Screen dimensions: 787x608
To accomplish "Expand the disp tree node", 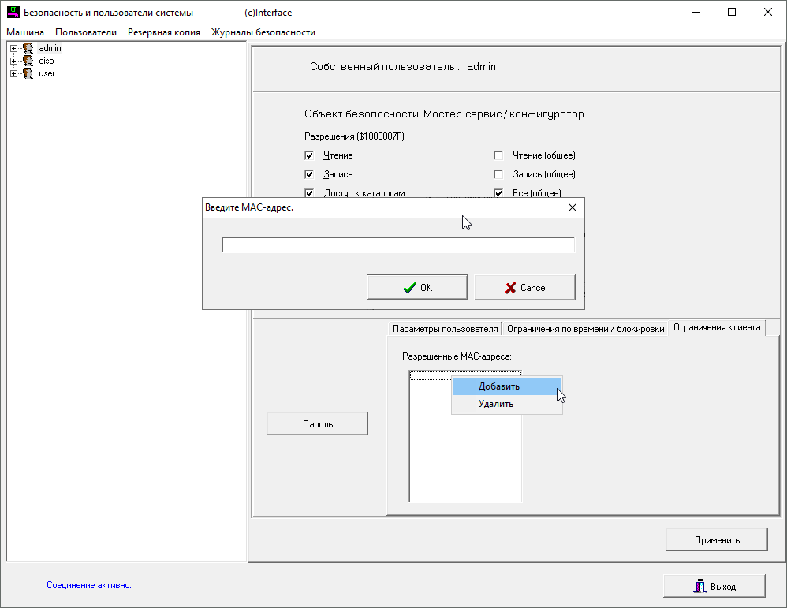I will click(13, 62).
